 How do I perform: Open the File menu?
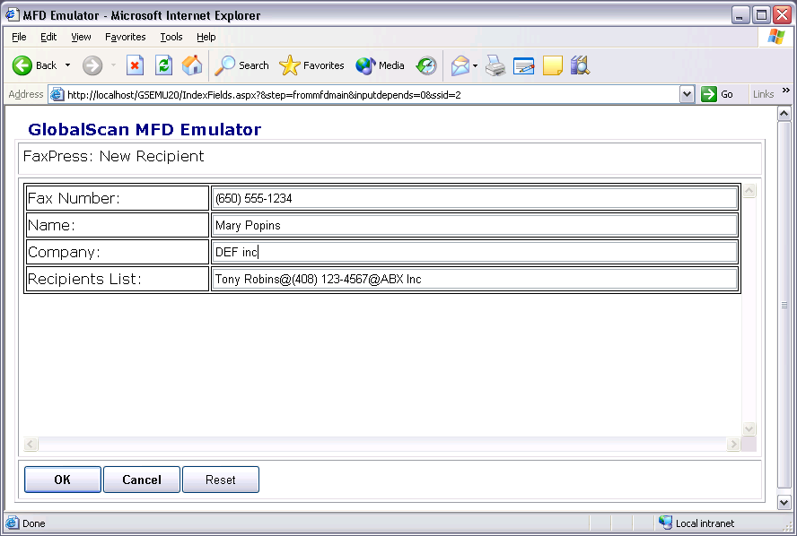[x=19, y=37]
